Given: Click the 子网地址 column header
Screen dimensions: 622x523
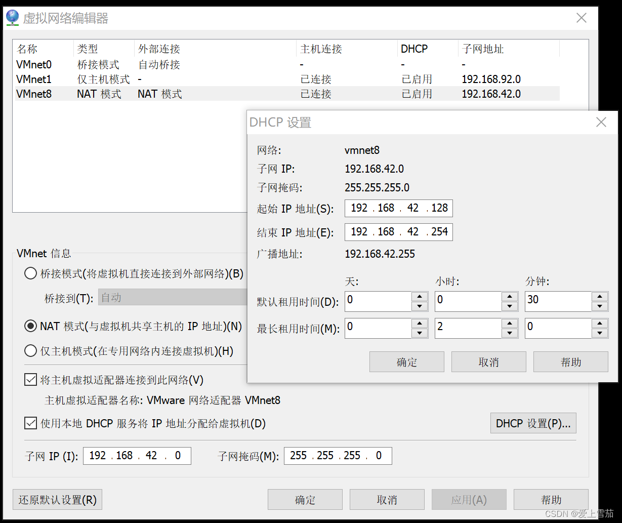Looking at the screenshot, I should [509, 49].
